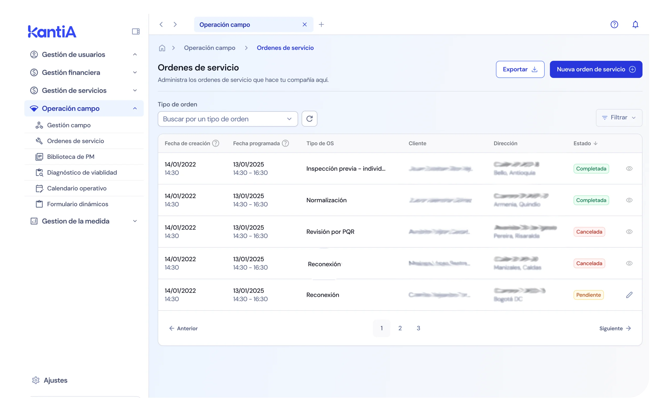
Task: Open the Tipo de orden dropdown
Action: tap(228, 119)
